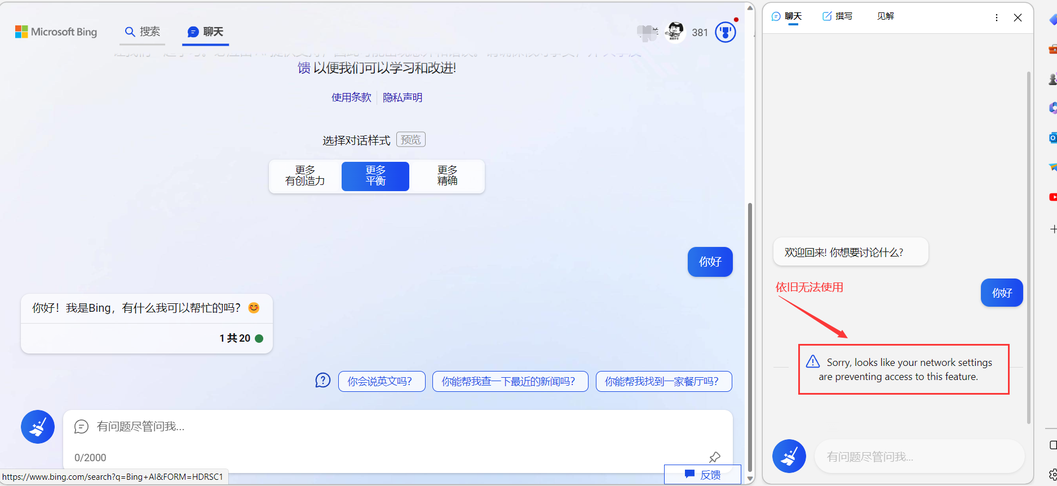Click the 381 rewards points counter

[700, 33]
